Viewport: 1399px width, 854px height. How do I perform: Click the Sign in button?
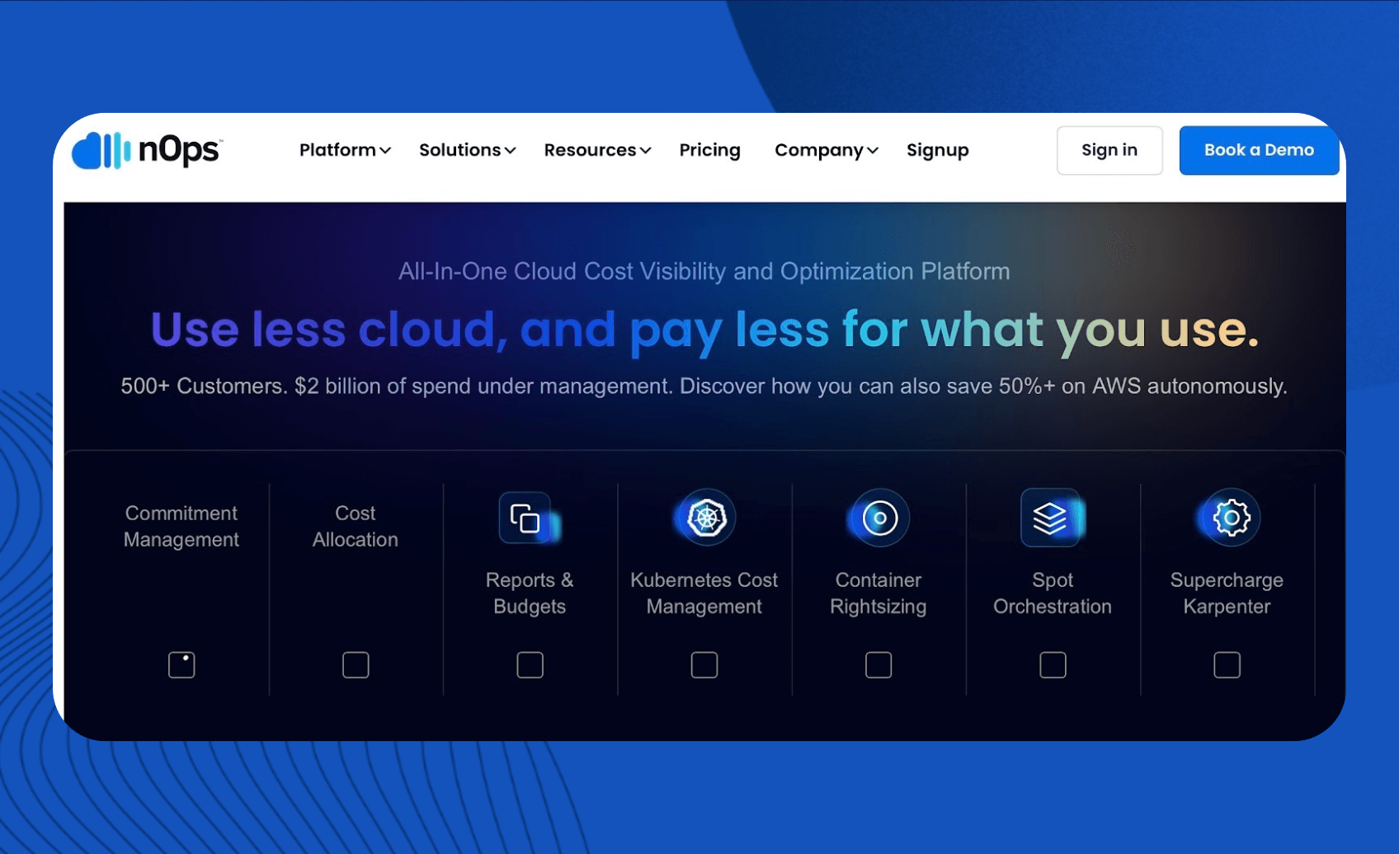(1109, 150)
